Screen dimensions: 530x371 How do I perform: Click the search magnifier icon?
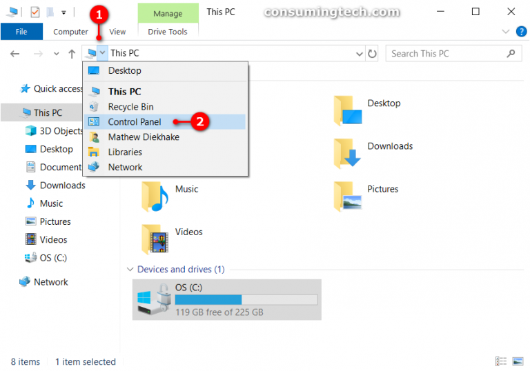(511, 54)
